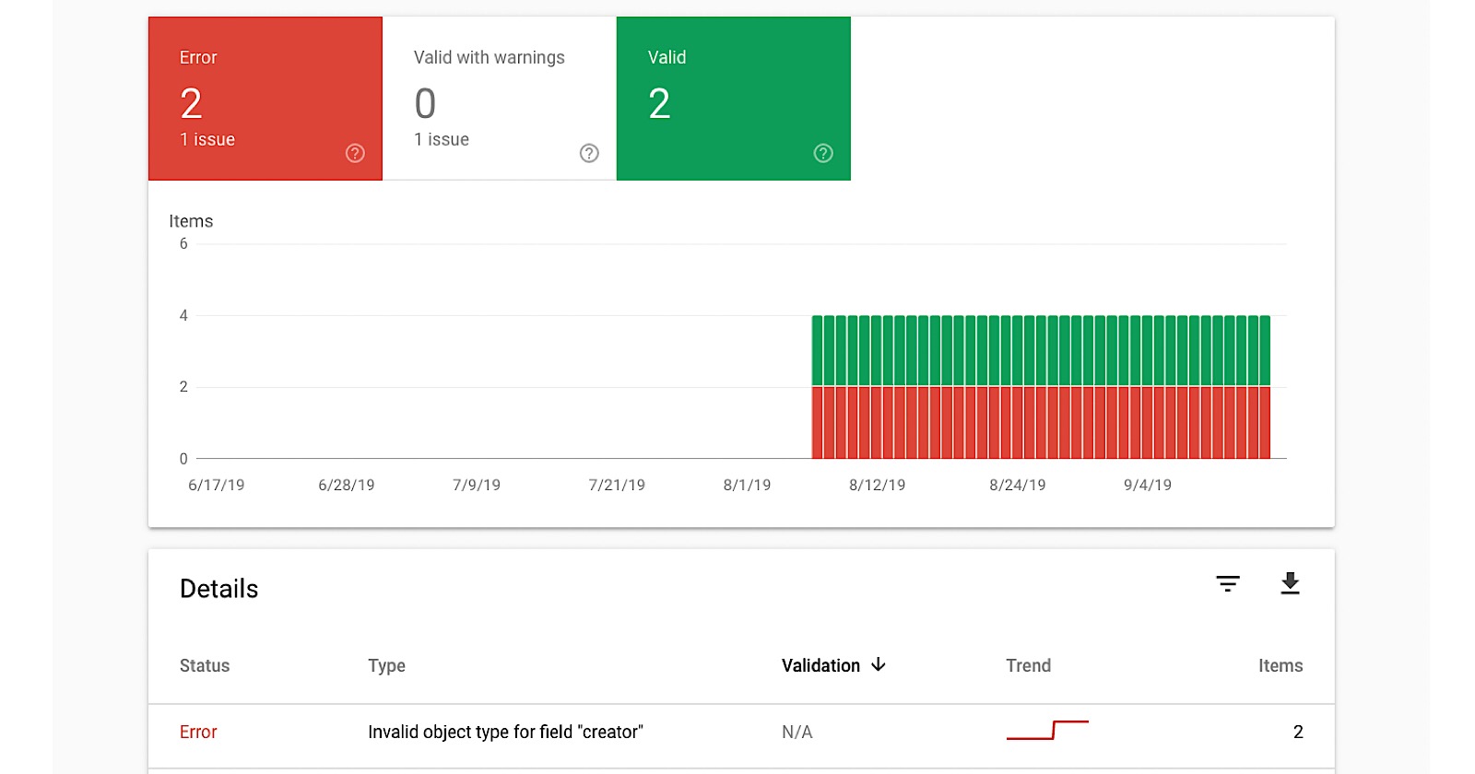
Task: Sort table by Status column
Action: (x=205, y=665)
